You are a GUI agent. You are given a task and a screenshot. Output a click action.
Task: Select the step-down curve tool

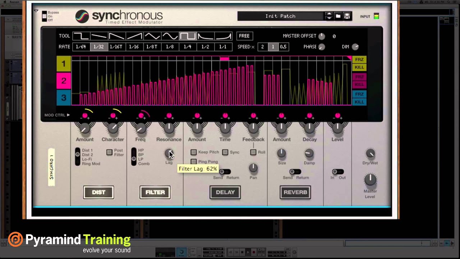point(81,36)
